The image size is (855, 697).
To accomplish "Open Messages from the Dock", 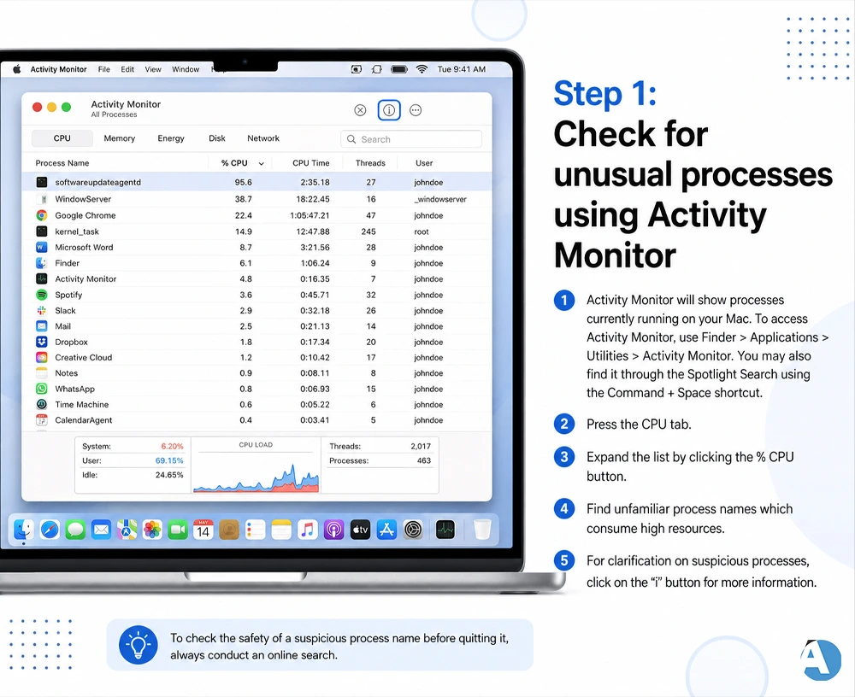I will point(75,529).
